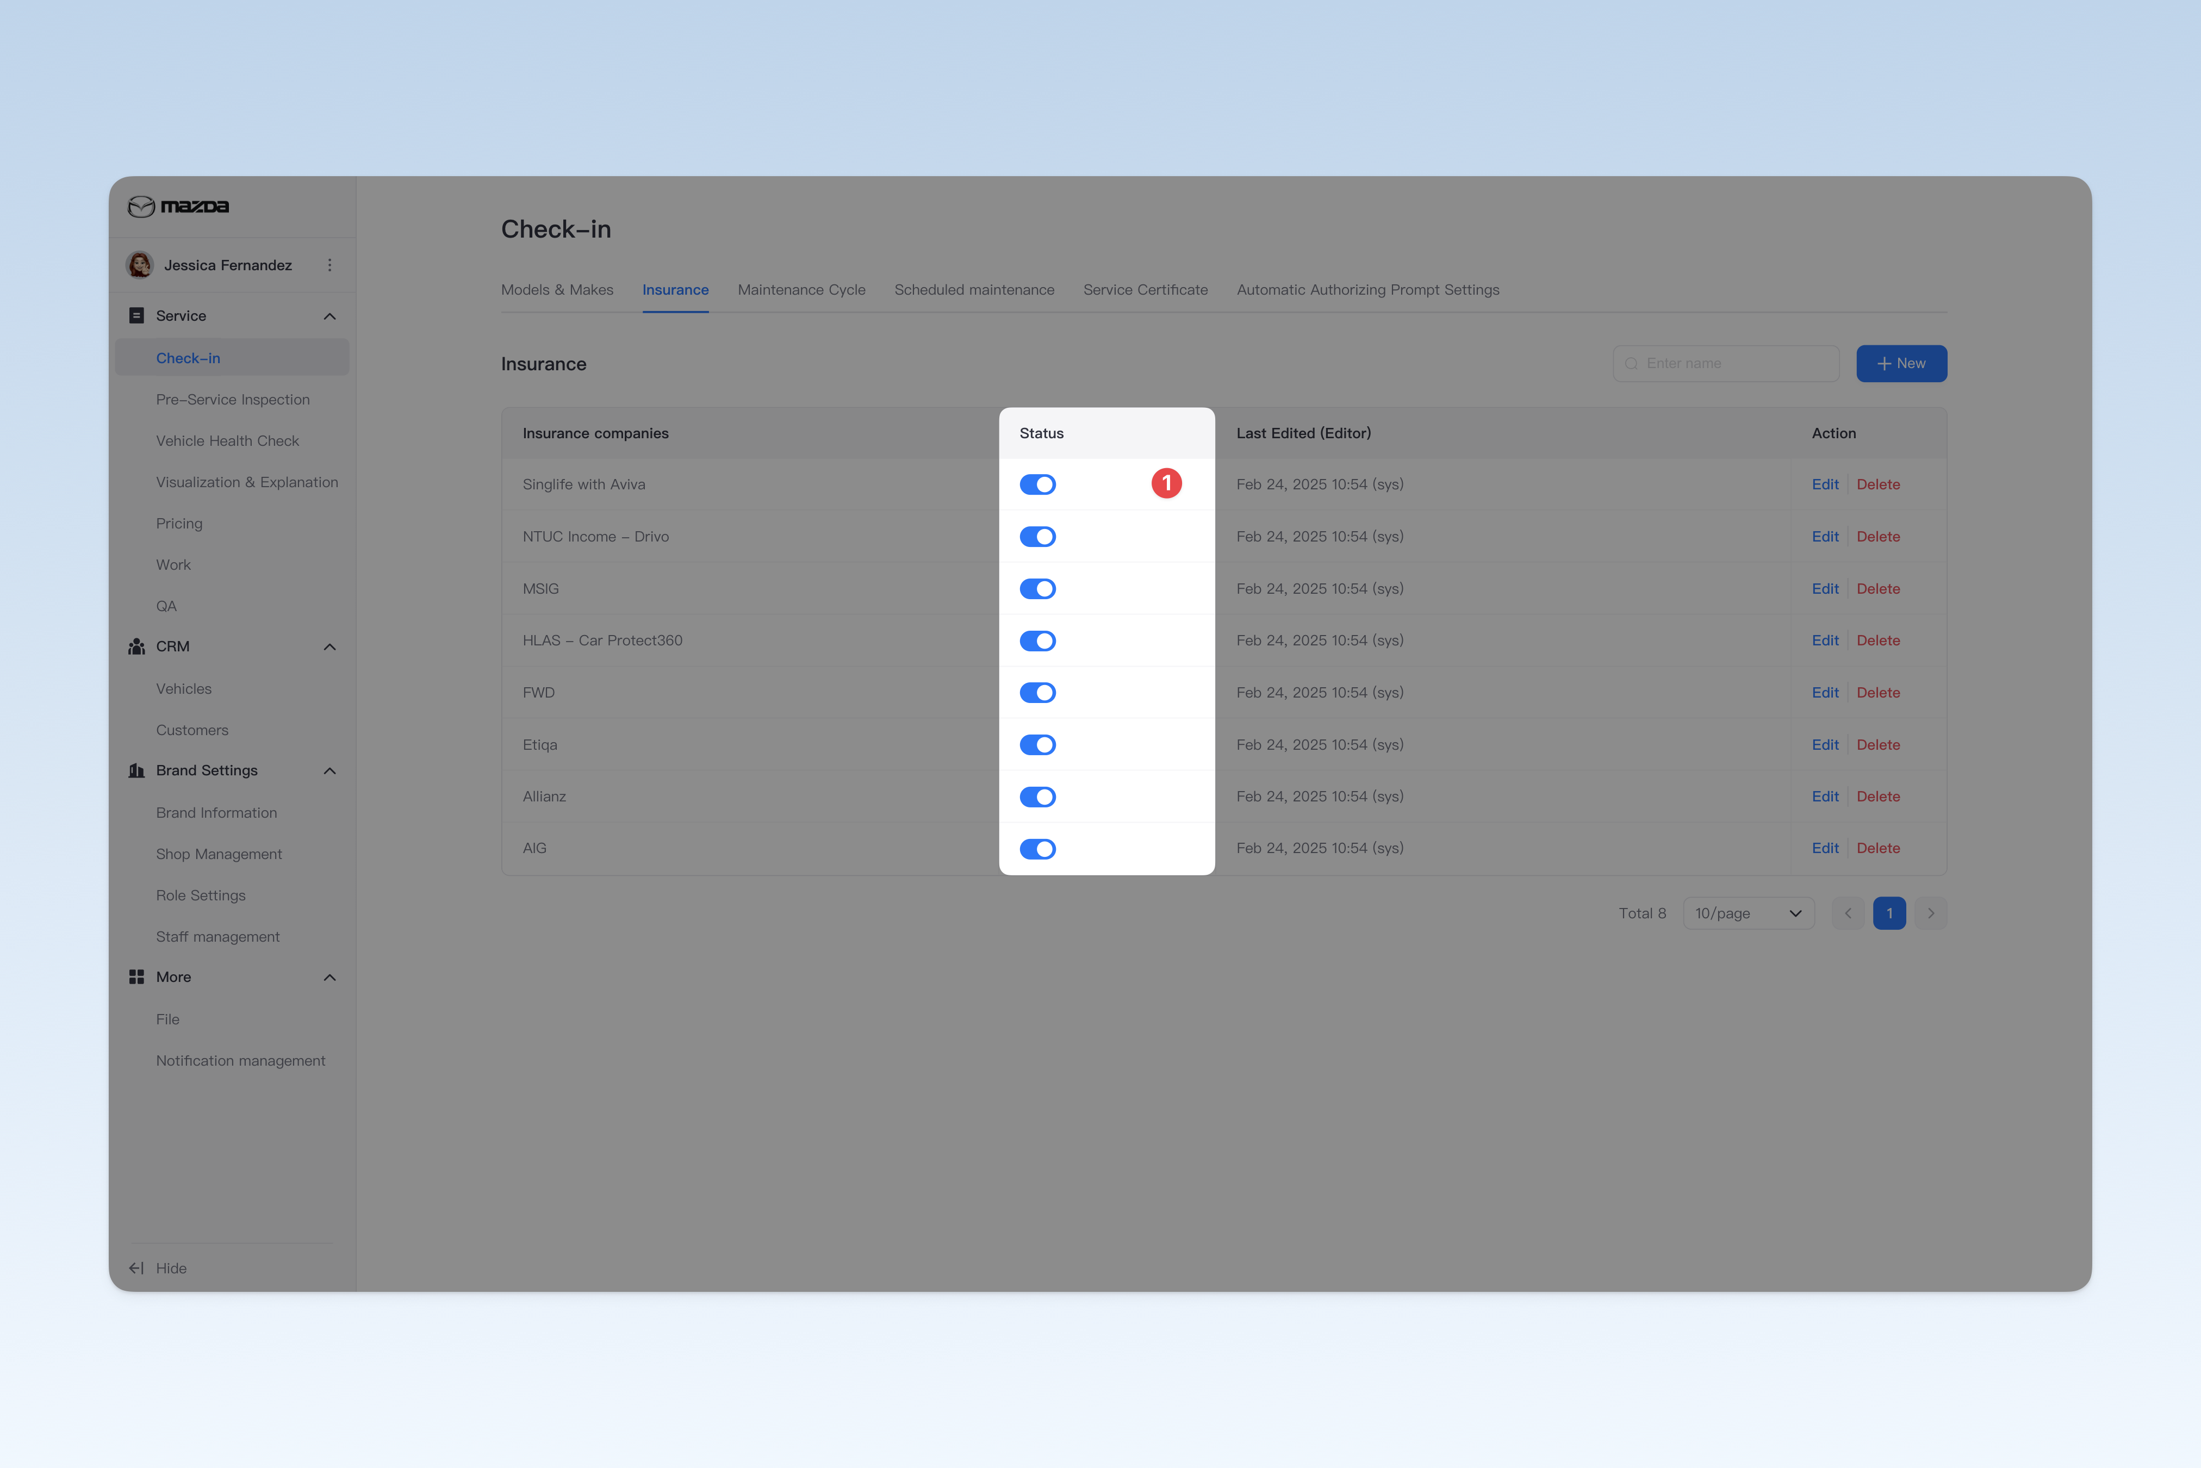Toggle the Etiqa status switch
2201x1468 pixels.
pyautogui.click(x=1037, y=744)
